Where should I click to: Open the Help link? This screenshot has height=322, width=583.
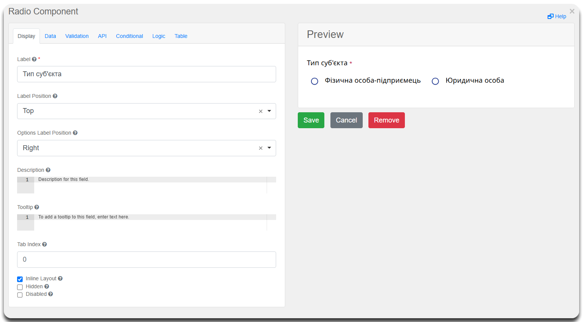[557, 16]
